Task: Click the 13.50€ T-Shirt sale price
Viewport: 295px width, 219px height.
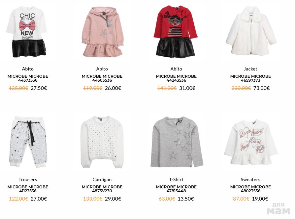Action: [x=186, y=199]
